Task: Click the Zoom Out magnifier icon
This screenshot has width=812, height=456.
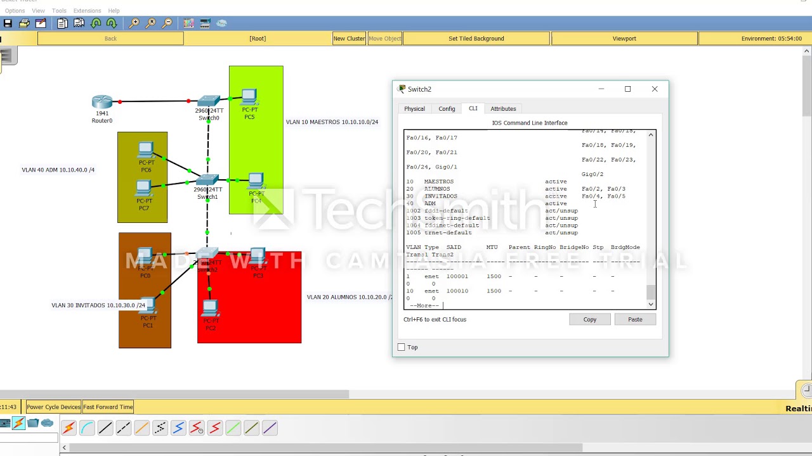Action: [167, 23]
